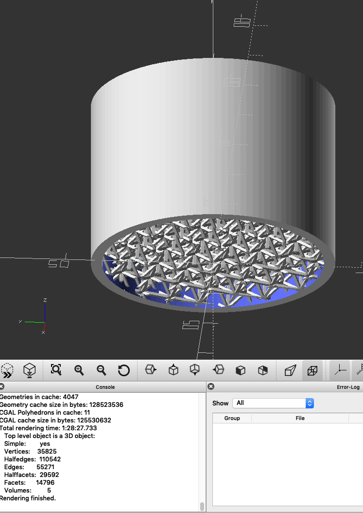
Task: Click the Preview icon in the toolbar
Action: [x=7, y=371]
